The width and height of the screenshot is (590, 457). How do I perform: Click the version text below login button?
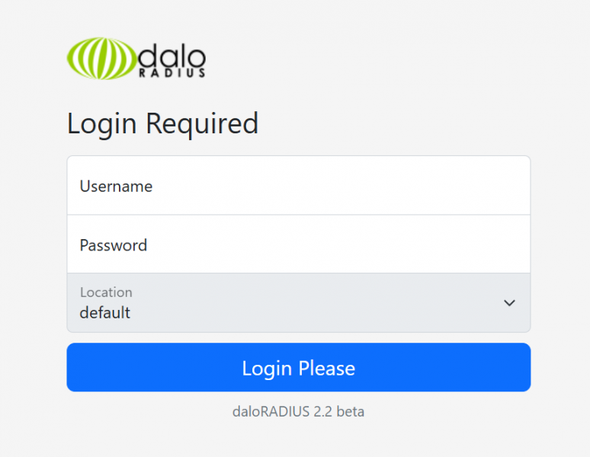tap(298, 411)
